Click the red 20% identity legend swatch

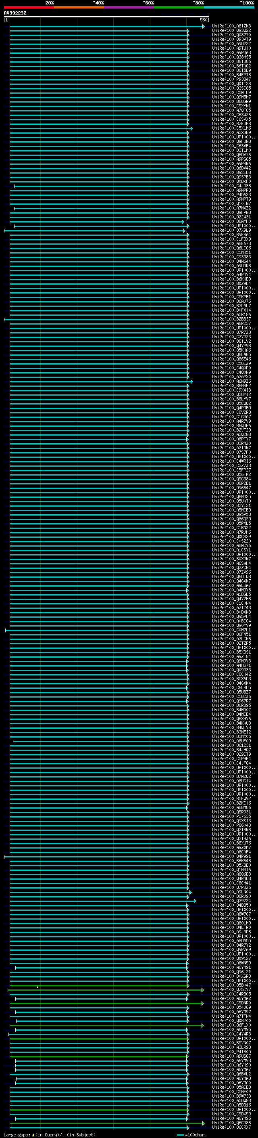[29, 7]
